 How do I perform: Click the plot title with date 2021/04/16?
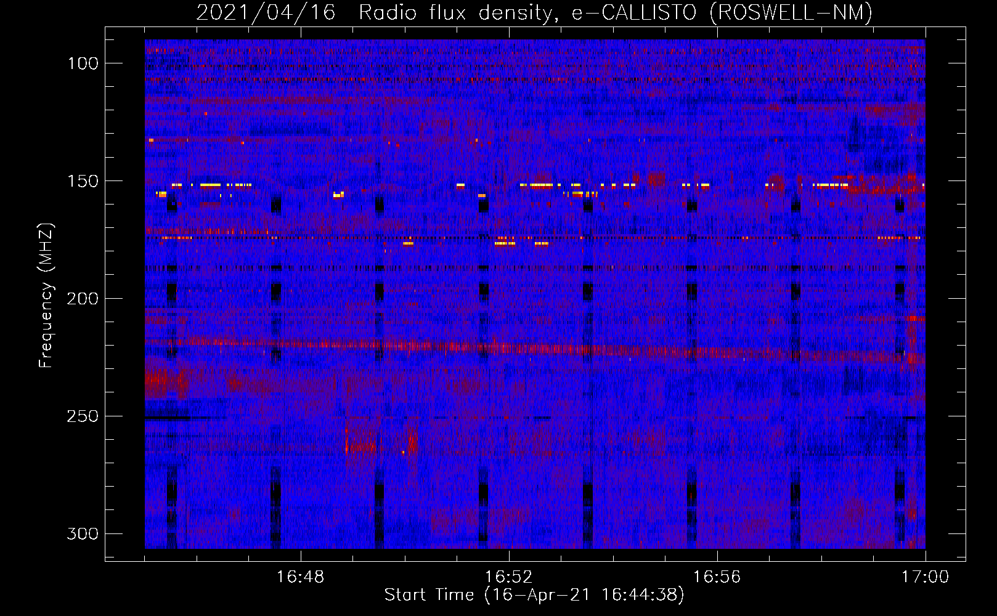point(534,12)
